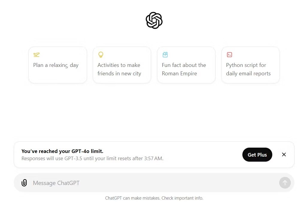
Task: Click the Get Plus button
Action: 257,154
